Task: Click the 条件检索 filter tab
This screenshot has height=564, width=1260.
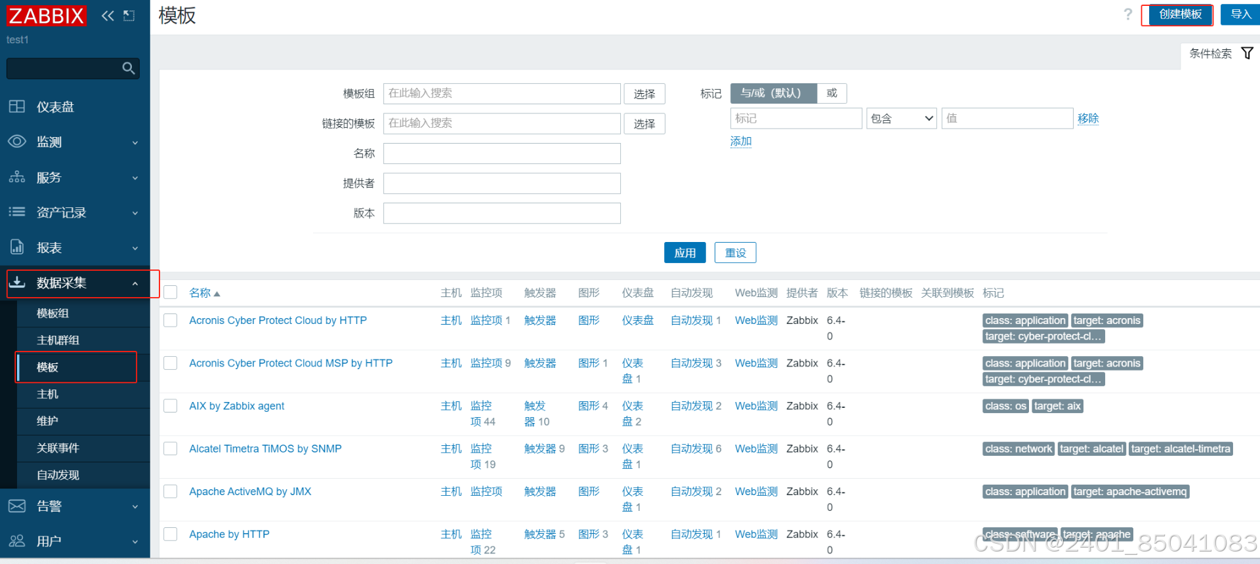Action: (x=1221, y=53)
